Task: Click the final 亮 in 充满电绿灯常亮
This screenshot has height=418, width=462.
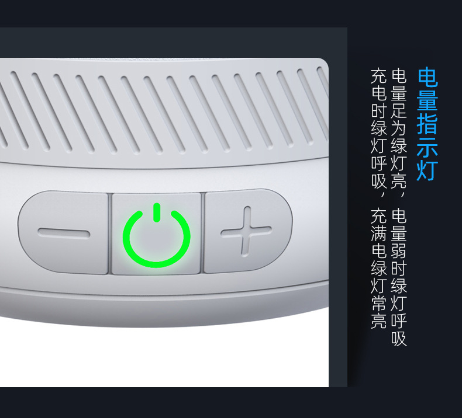Action: tap(378, 321)
